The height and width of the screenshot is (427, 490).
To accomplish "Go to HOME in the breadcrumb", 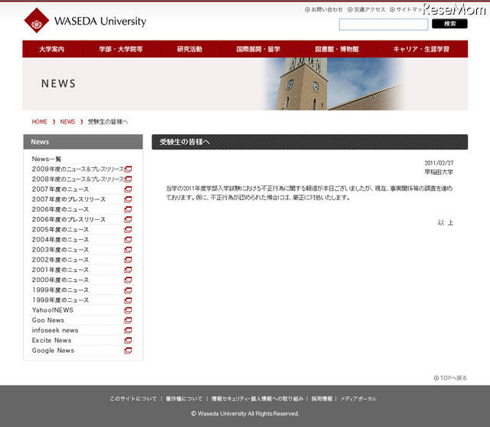I will point(39,122).
